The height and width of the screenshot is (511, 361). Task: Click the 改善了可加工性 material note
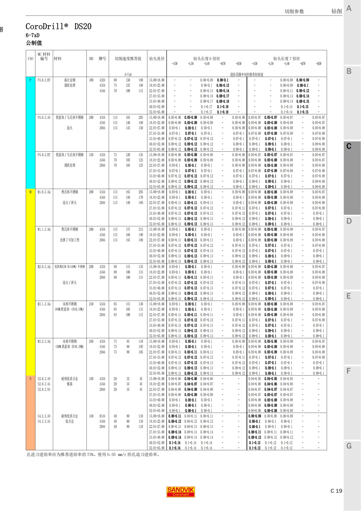69,240
